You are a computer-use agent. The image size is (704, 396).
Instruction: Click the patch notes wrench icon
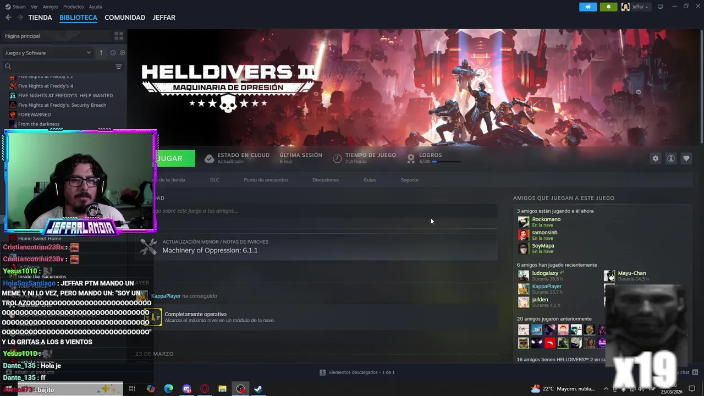(x=148, y=246)
